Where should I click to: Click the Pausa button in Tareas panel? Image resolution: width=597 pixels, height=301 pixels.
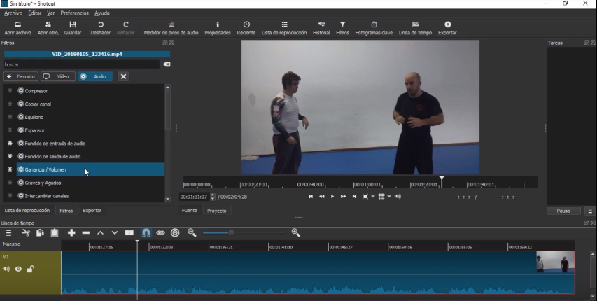563,210
